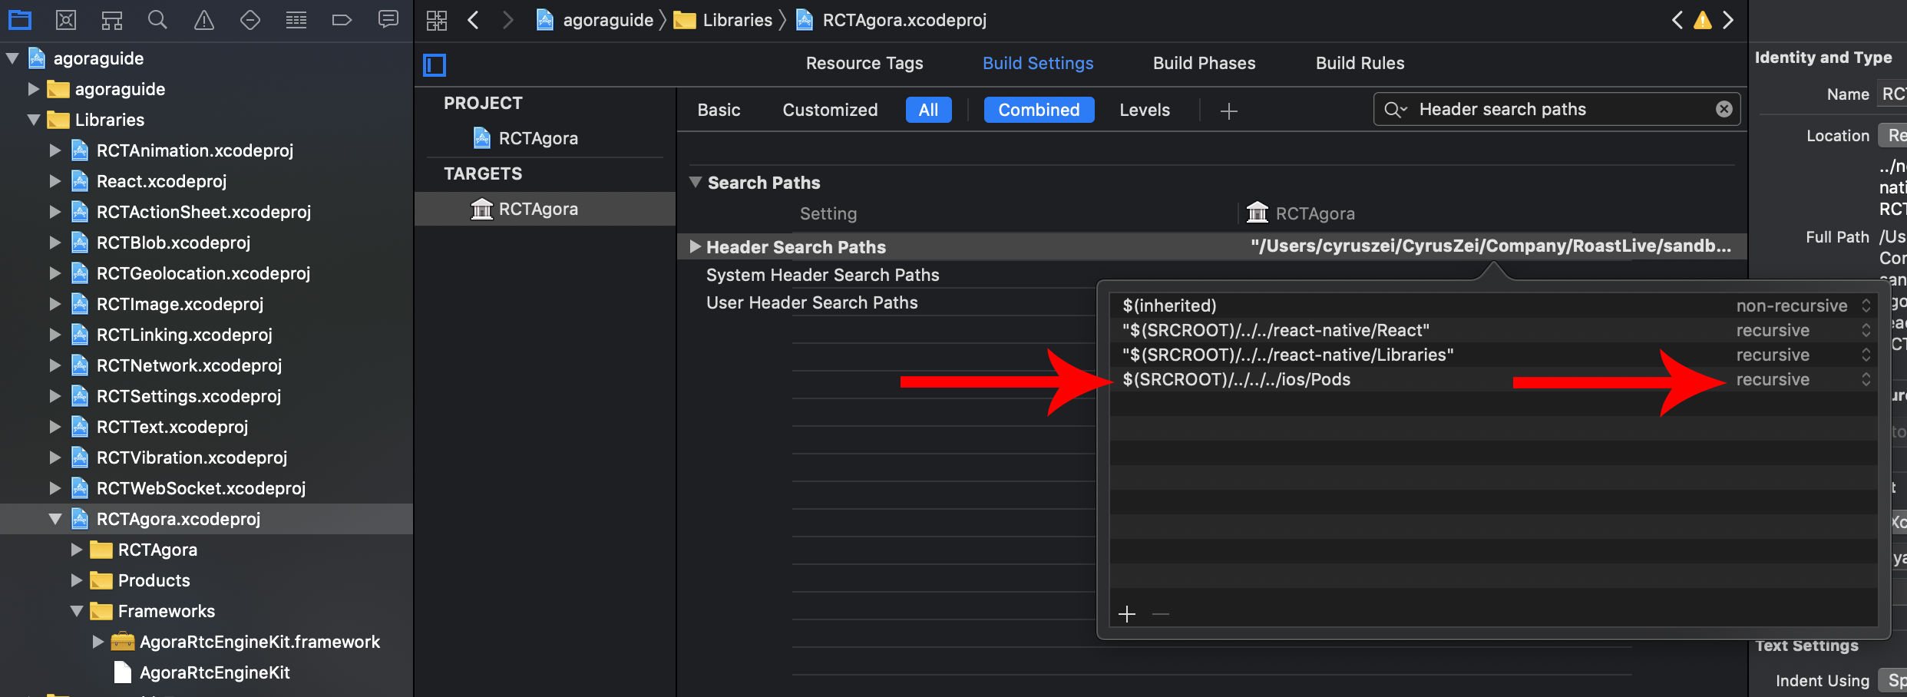Collapse RCTAgora.xcodeproj in navigator
The width and height of the screenshot is (1907, 697).
[x=55, y=519]
